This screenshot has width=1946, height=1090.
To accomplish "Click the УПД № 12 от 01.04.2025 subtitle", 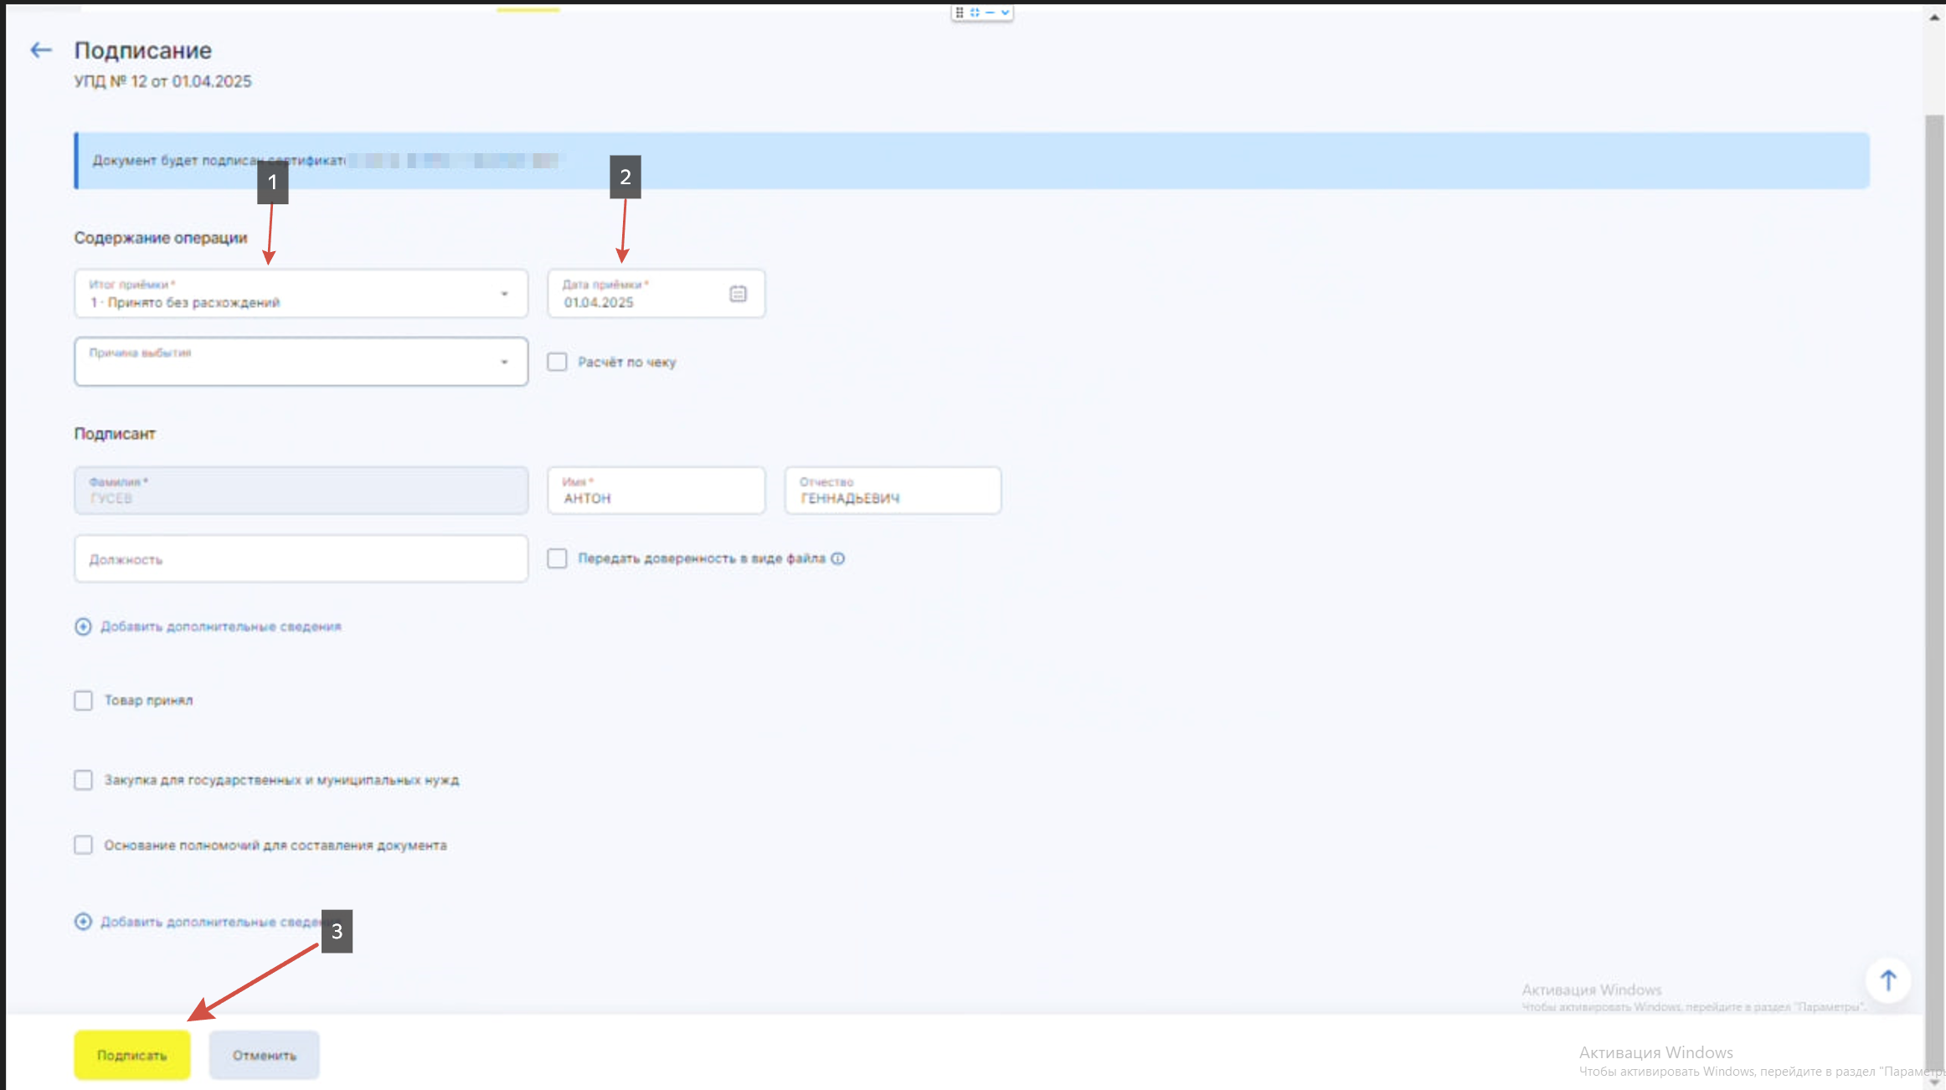I will pos(162,81).
